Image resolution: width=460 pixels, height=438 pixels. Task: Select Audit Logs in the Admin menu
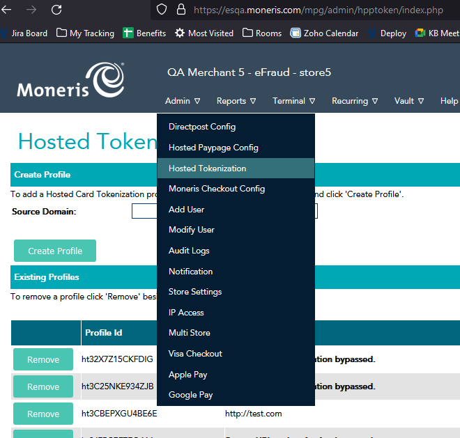coord(189,251)
